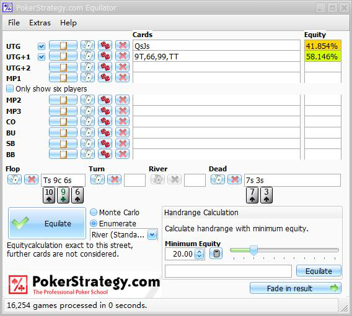
Task: Decrease Minimum Equity with the spinner down arrow
Action: tap(200, 257)
